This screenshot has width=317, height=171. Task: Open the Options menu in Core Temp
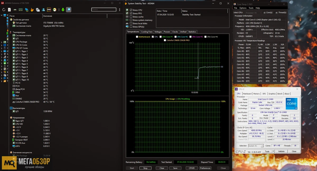pyautogui.click(x=243, y=8)
